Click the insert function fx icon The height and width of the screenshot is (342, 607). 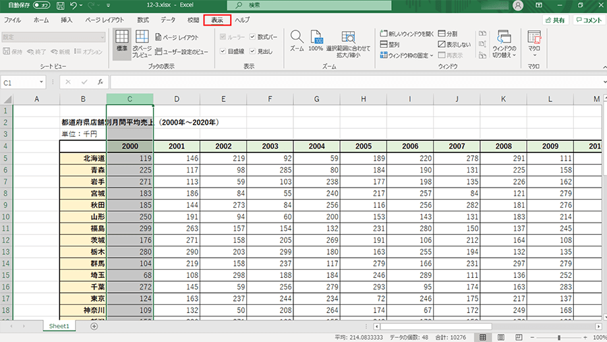pyautogui.click(x=100, y=82)
